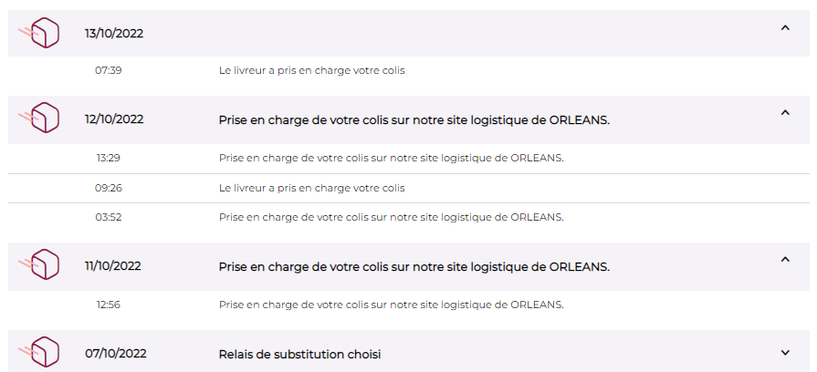Click the 09:26 'Le livreur' entry
Image resolution: width=817 pixels, height=372 pixels.
coord(311,188)
